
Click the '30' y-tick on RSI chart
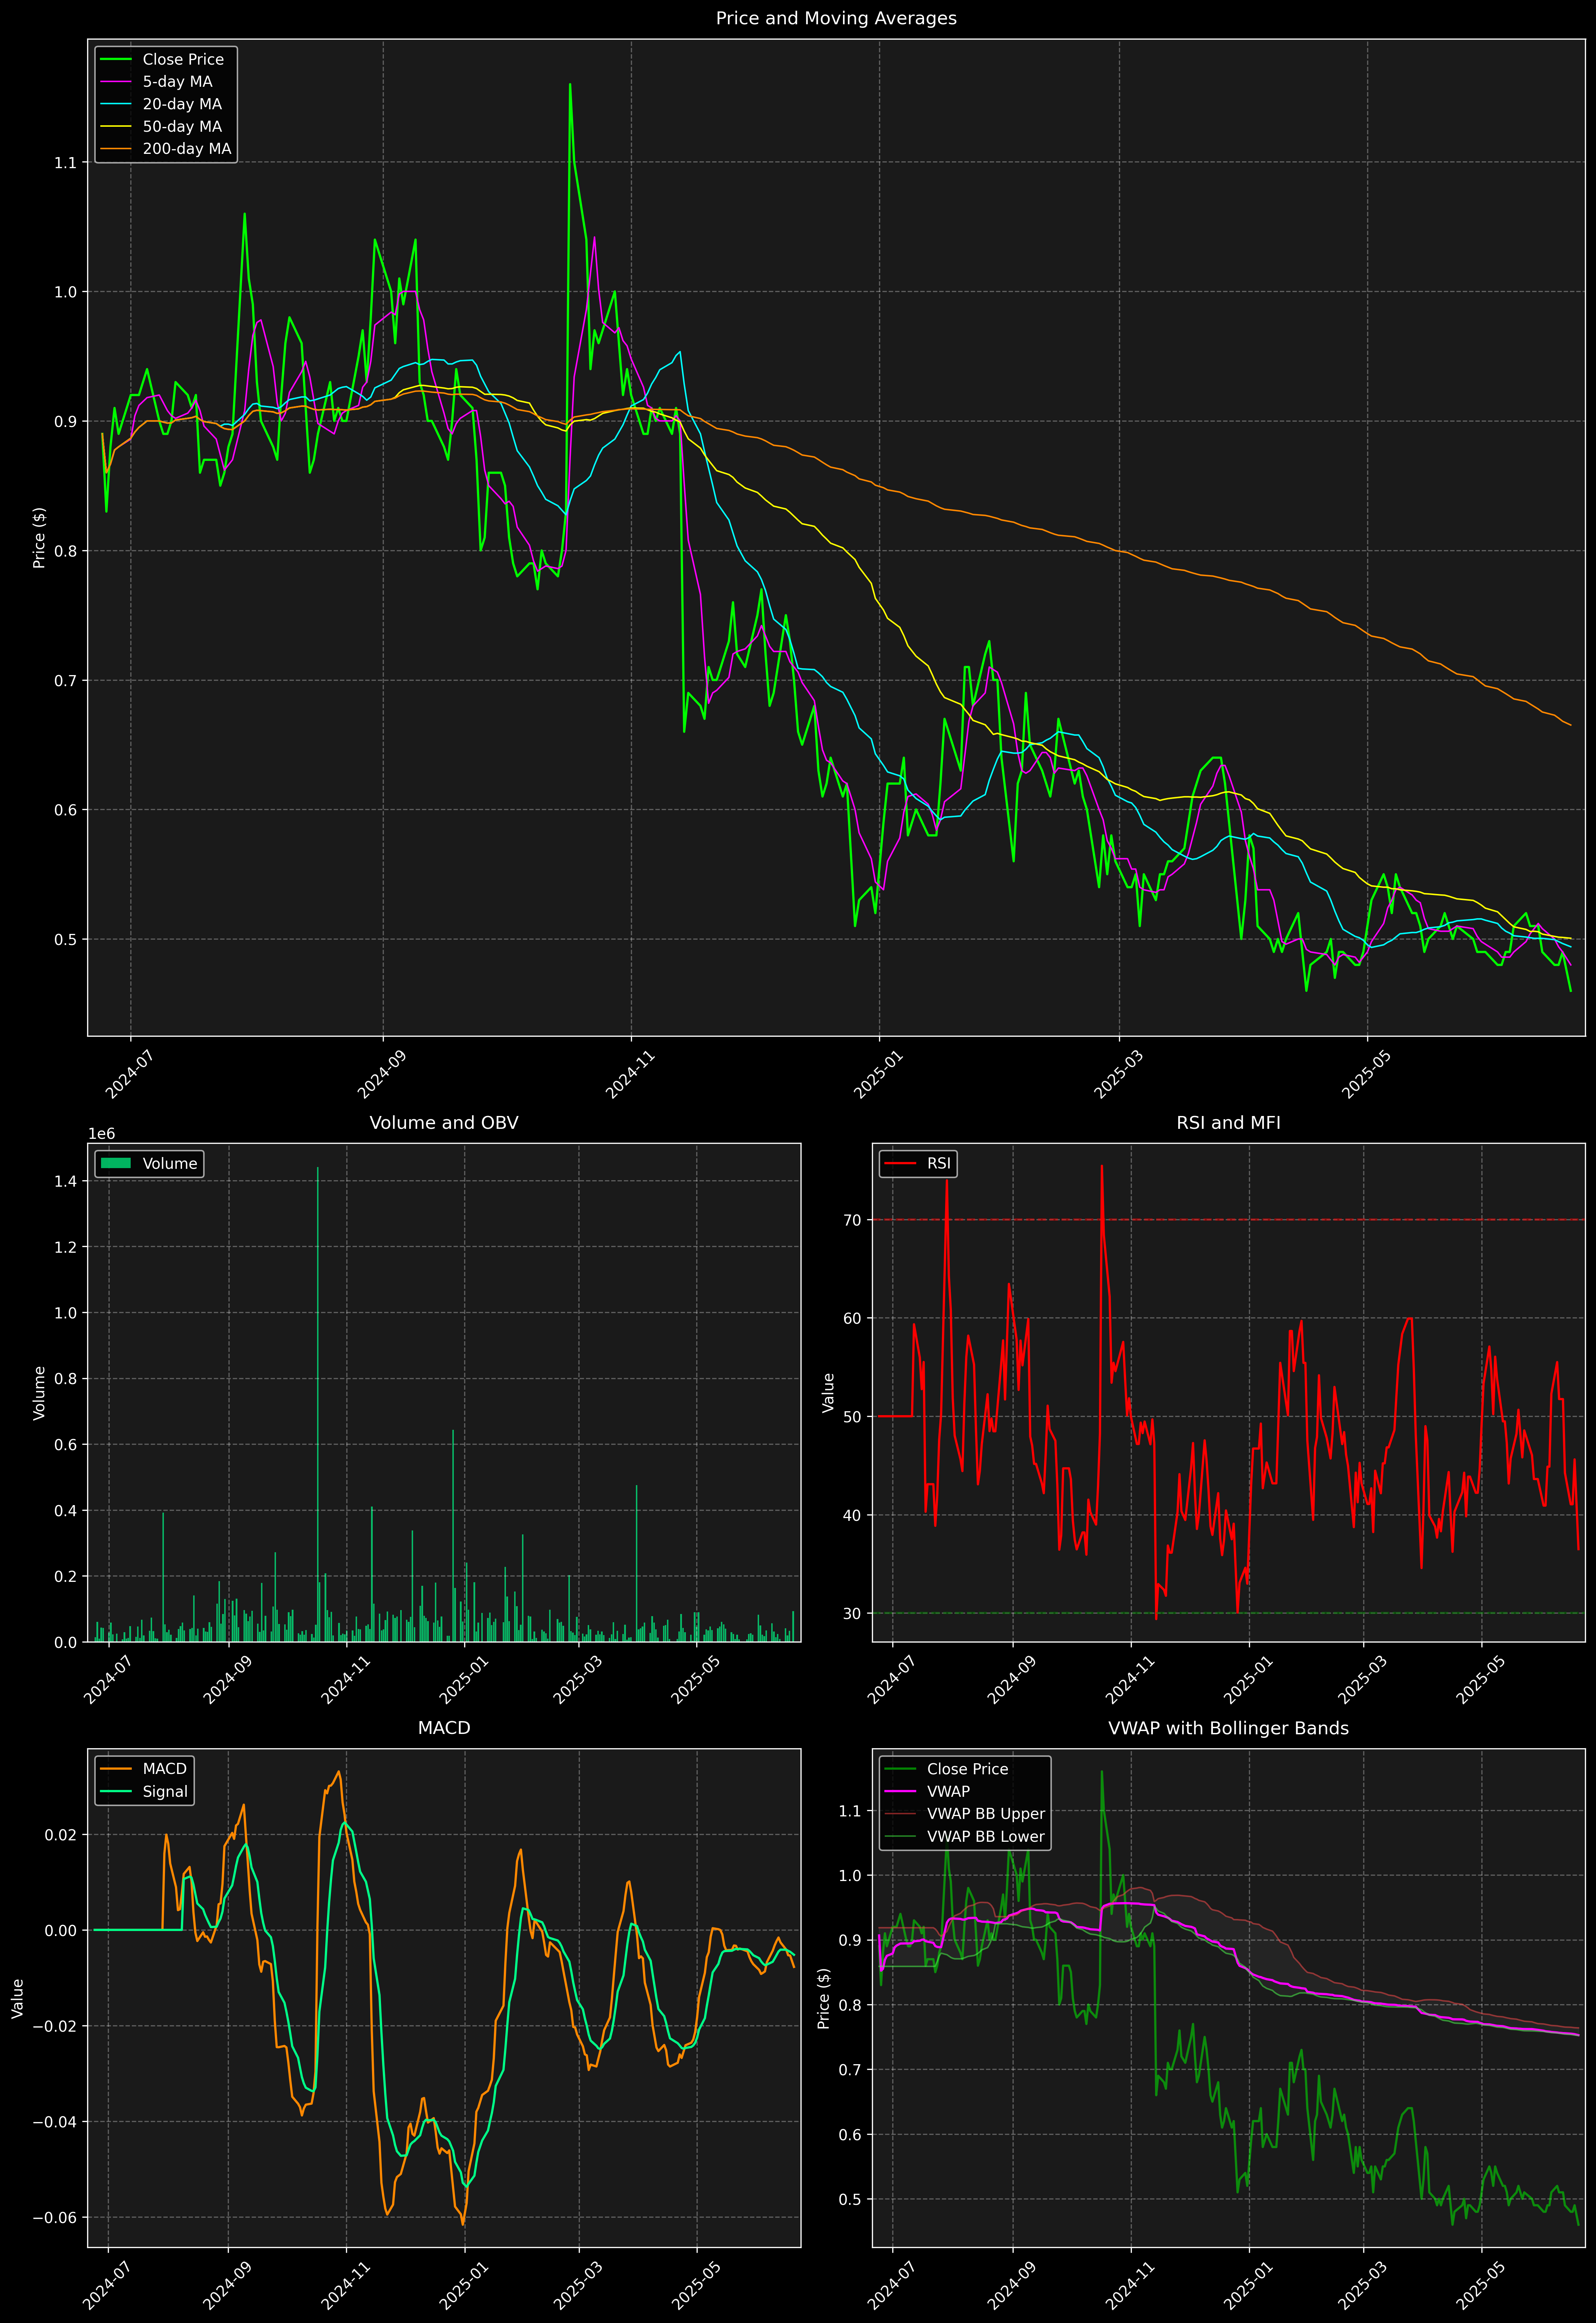[x=852, y=1613]
